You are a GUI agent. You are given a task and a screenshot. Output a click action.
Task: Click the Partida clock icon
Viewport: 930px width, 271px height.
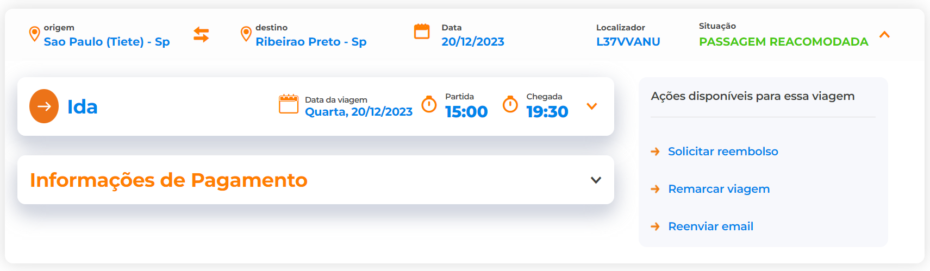pyautogui.click(x=429, y=104)
